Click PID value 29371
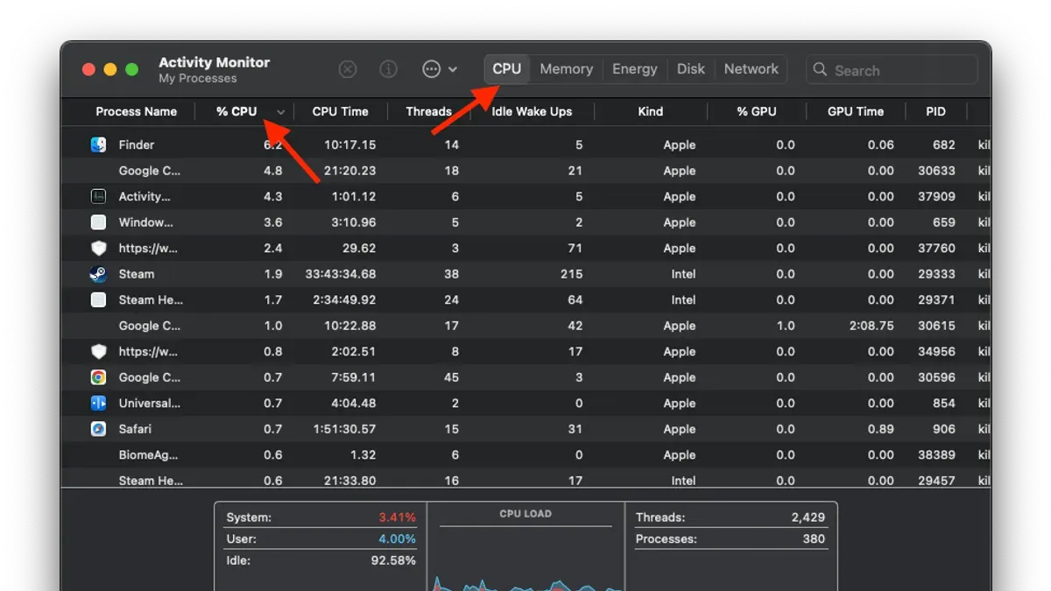The image size is (1051, 591). (937, 299)
